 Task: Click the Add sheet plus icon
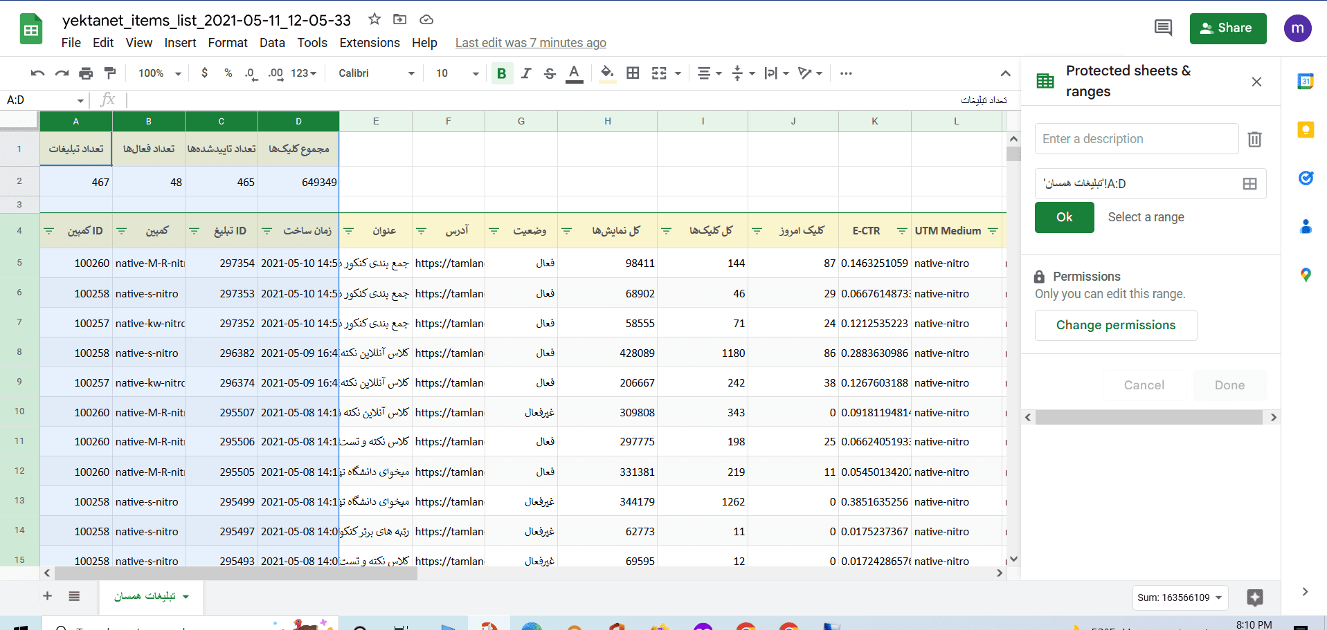coord(47,596)
